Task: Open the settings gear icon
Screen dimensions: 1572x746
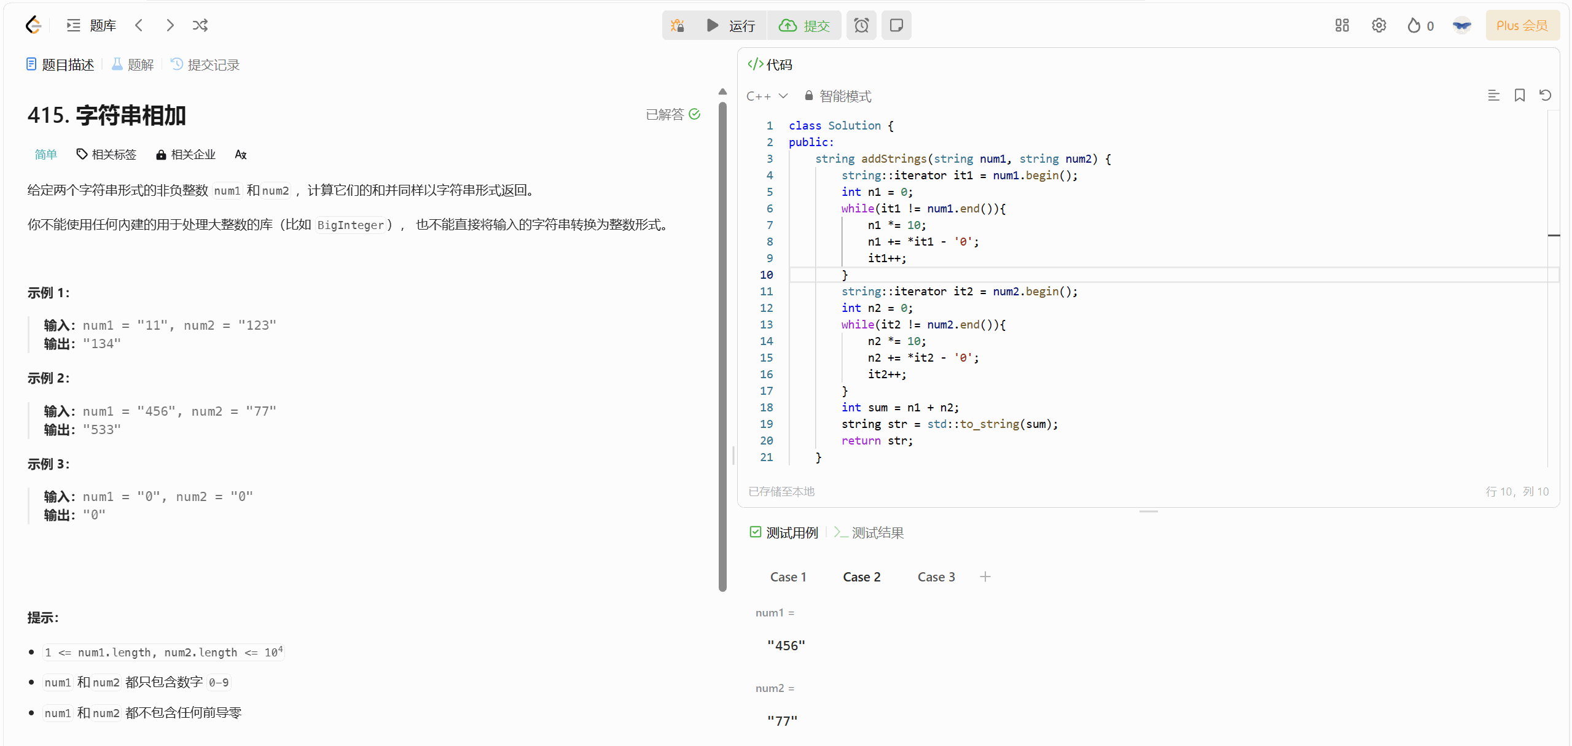Action: point(1379,25)
